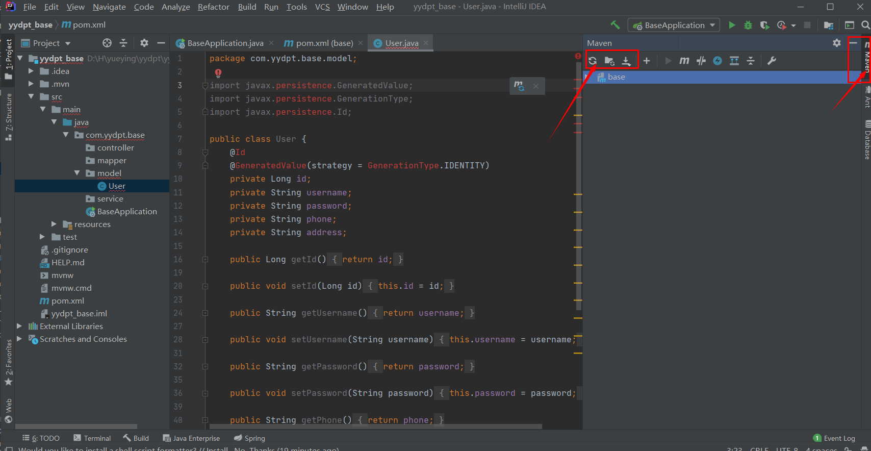871x451 pixels.
Task: Run with coverage shield icon
Action: [764, 25]
